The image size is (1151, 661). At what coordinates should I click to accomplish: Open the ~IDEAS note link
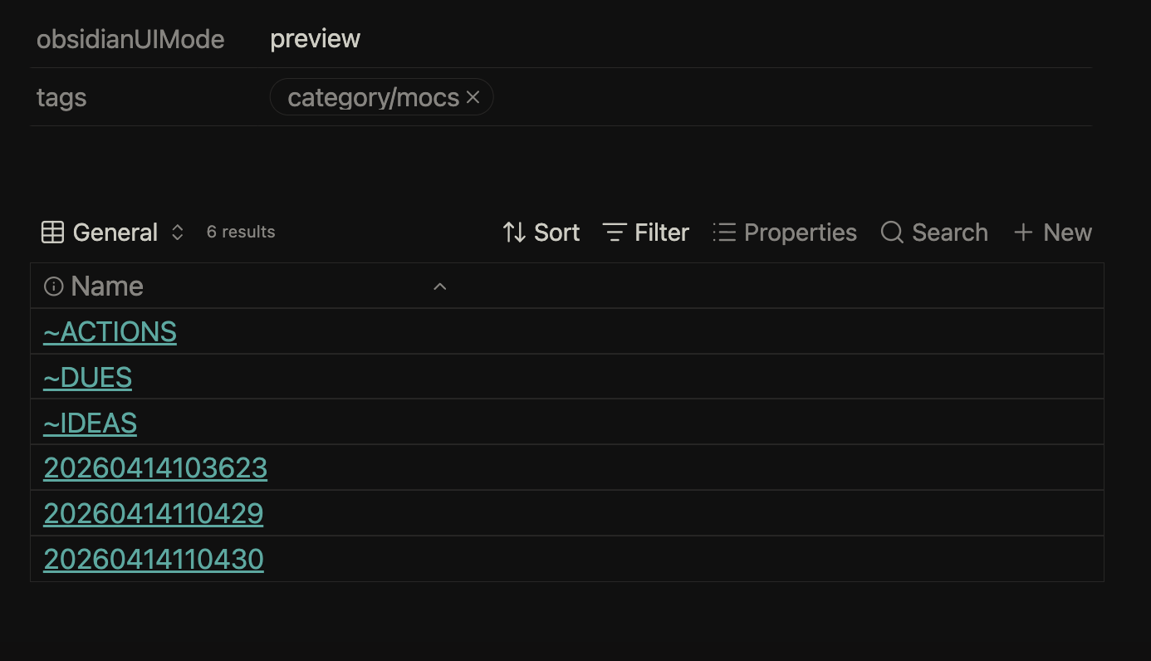pyautogui.click(x=90, y=424)
